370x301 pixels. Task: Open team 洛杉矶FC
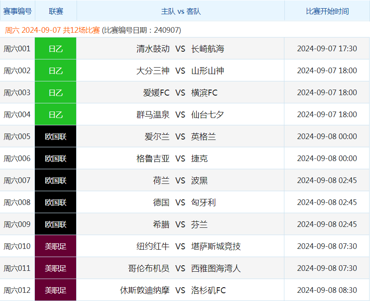208,290
